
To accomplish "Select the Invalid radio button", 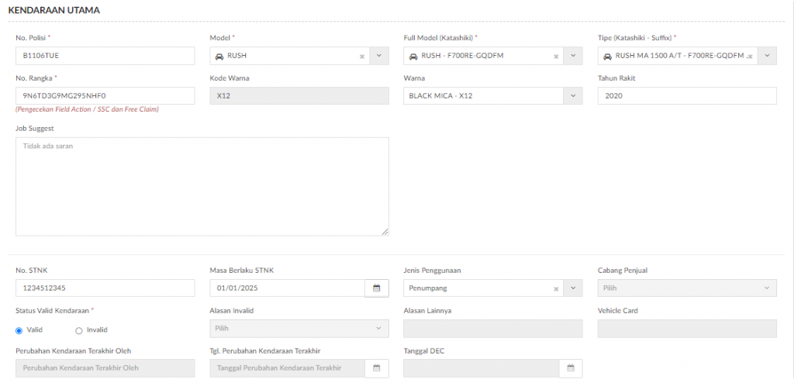I will pos(78,330).
